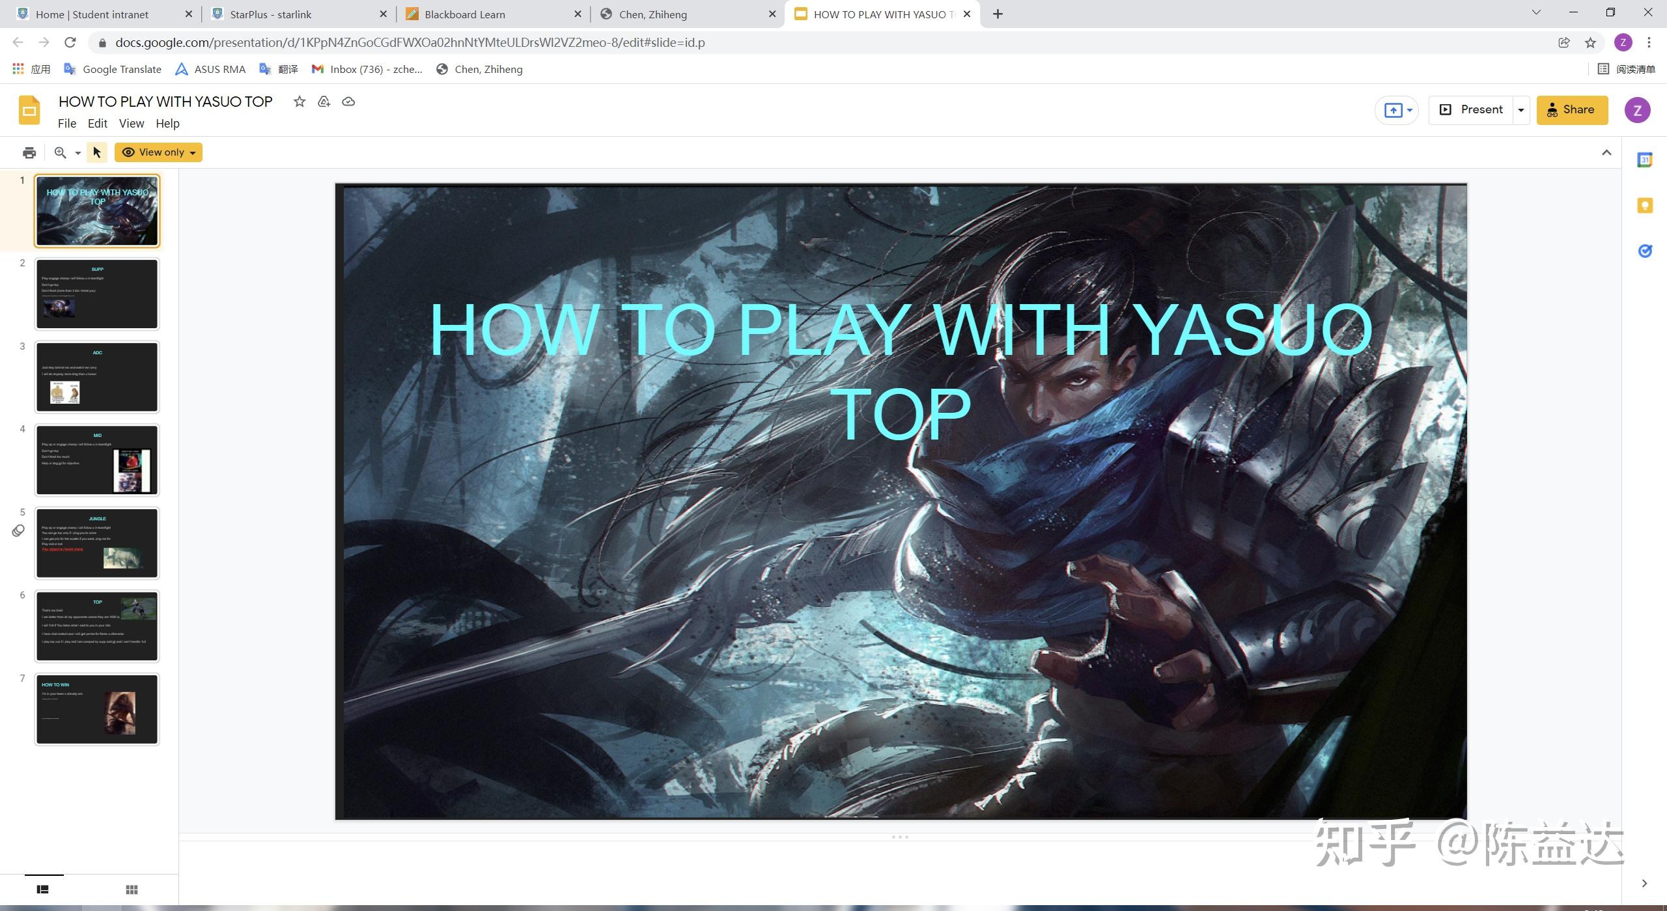Open the reading list icon
This screenshot has width=1667, height=911.
(x=1603, y=68)
